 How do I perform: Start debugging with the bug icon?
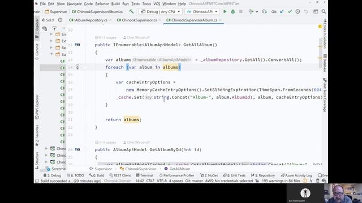(x=232, y=11)
